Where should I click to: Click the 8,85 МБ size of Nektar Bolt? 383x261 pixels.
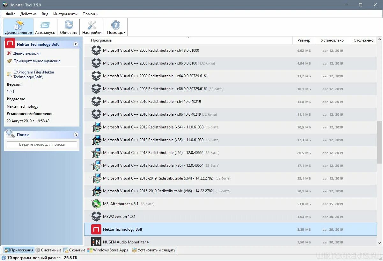pyautogui.click(x=304, y=229)
